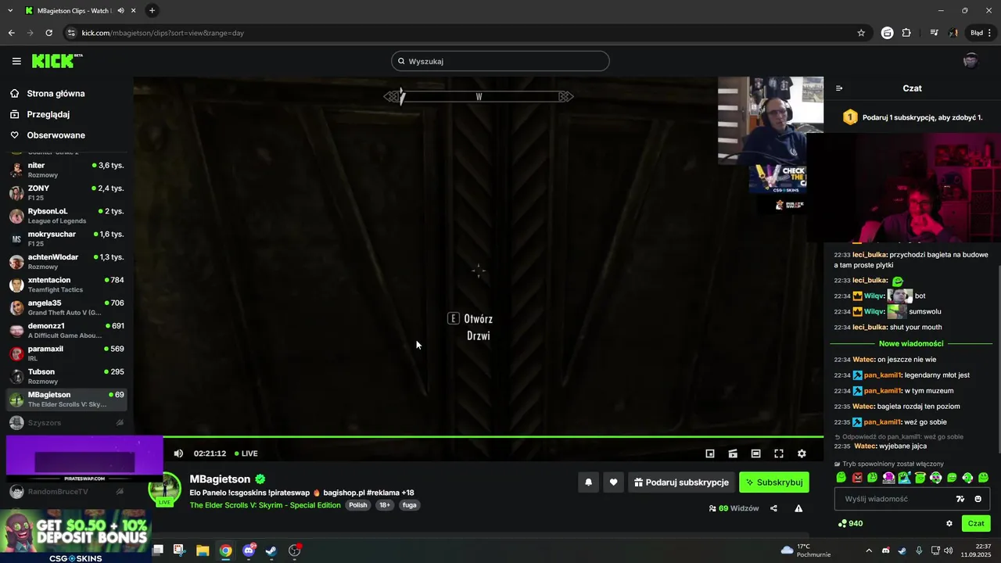This screenshot has width=1001, height=563.
Task: Open Chrome extensions puzzle icon
Action: (906, 33)
